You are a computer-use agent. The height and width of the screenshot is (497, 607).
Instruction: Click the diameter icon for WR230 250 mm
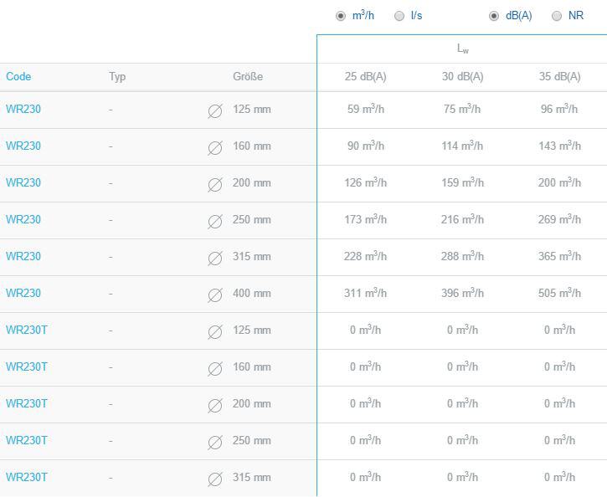click(215, 221)
